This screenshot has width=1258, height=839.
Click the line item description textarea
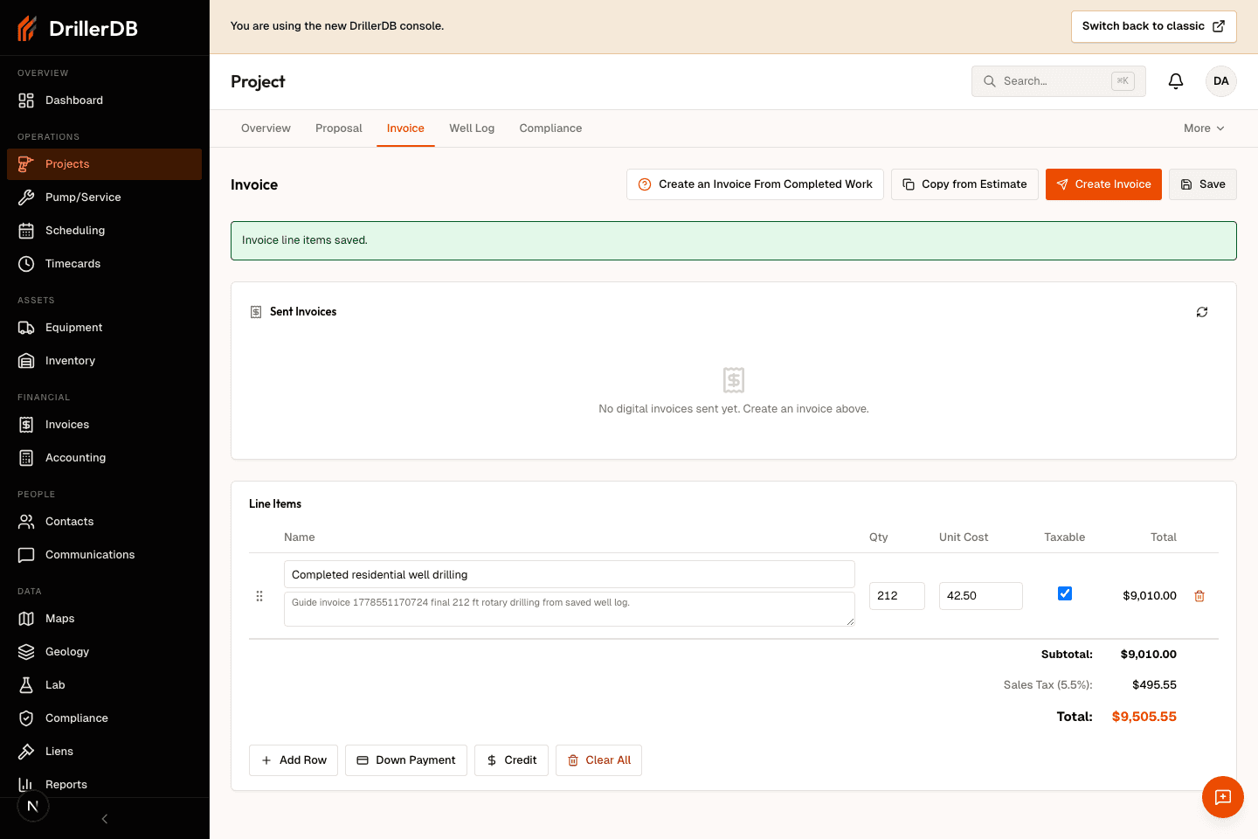(x=570, y=609)
